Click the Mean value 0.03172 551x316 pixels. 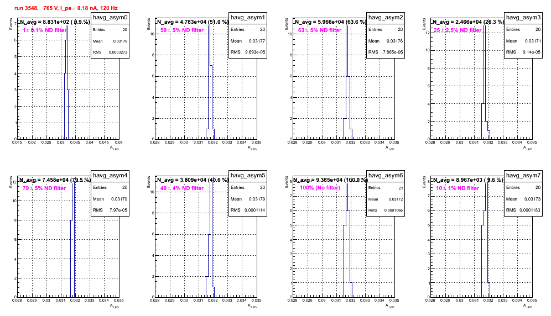(396, 199)
